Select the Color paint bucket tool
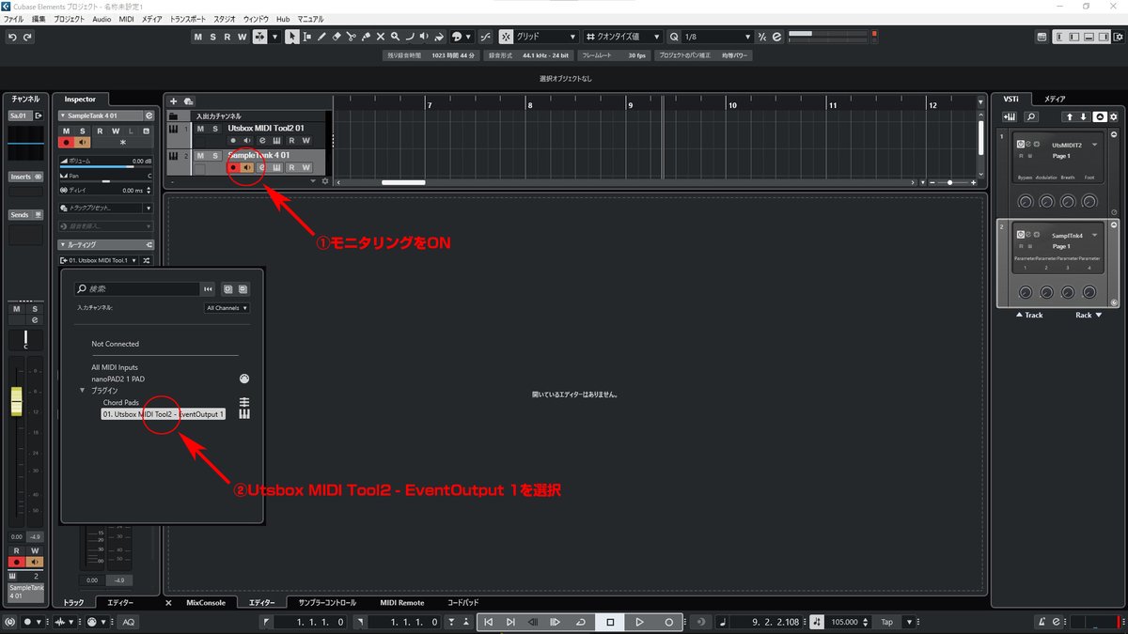Viewport: 1128px width, 634px height. click(x=438, y=37)
